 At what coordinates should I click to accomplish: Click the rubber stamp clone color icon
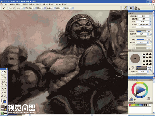coord(134,100)
